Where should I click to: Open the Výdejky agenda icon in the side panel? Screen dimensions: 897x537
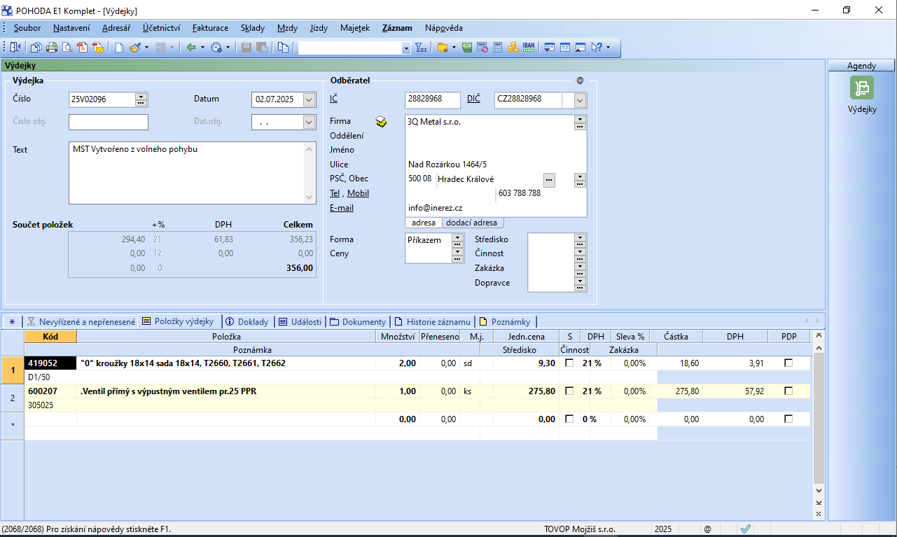[x=861, y=88]
